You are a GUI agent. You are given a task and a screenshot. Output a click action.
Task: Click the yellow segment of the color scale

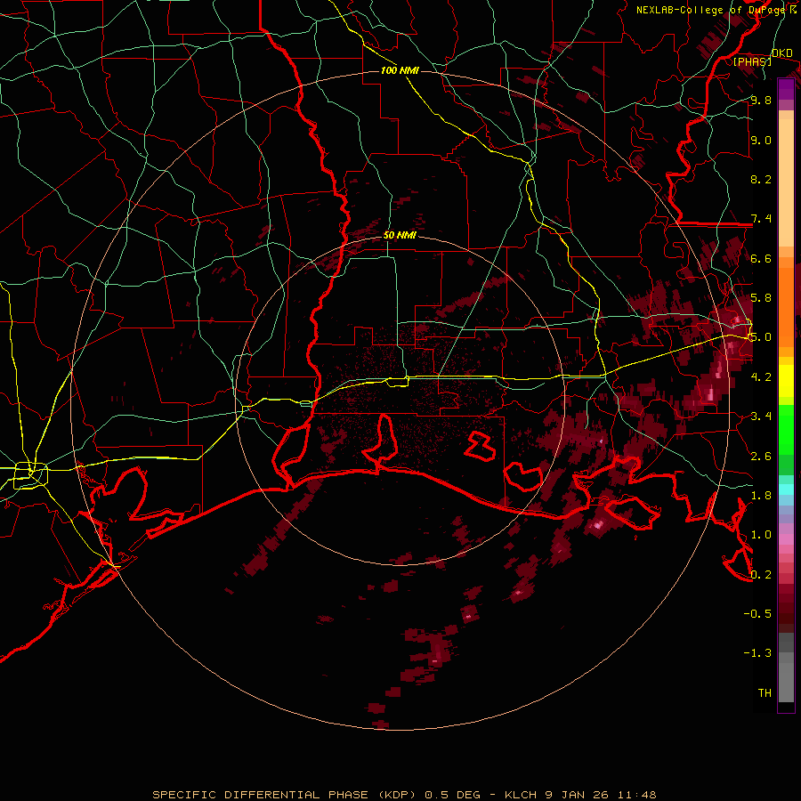[786, 381]
